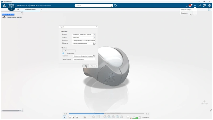This screenshot has height=120, width=213.
Task: Close the Import dialog with X
Action: 96,27
